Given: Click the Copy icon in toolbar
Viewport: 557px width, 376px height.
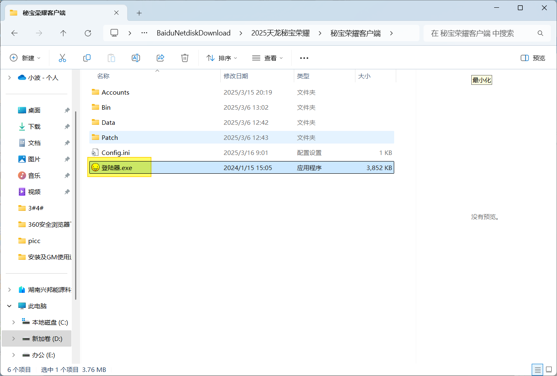Looking at the screenshot, I should coord(87,58).
